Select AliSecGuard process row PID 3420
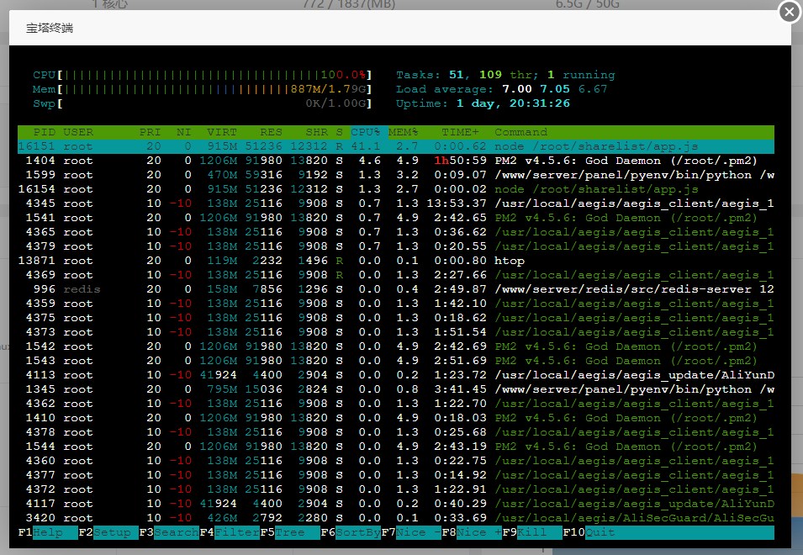Image resolution: width=803 pixels, height=555 pixels. tap(396, 518)
